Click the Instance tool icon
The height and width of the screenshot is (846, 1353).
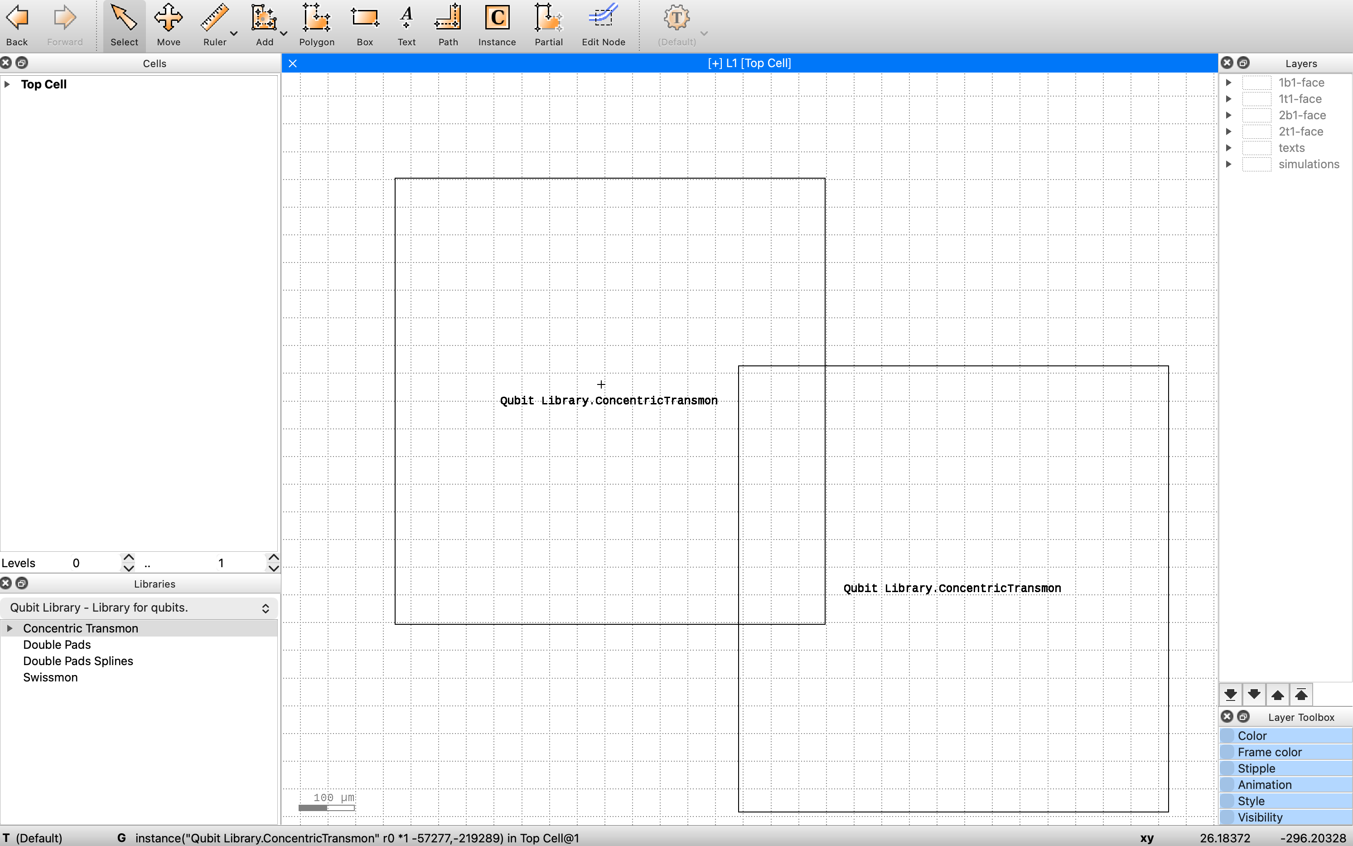tap(497, 25)
